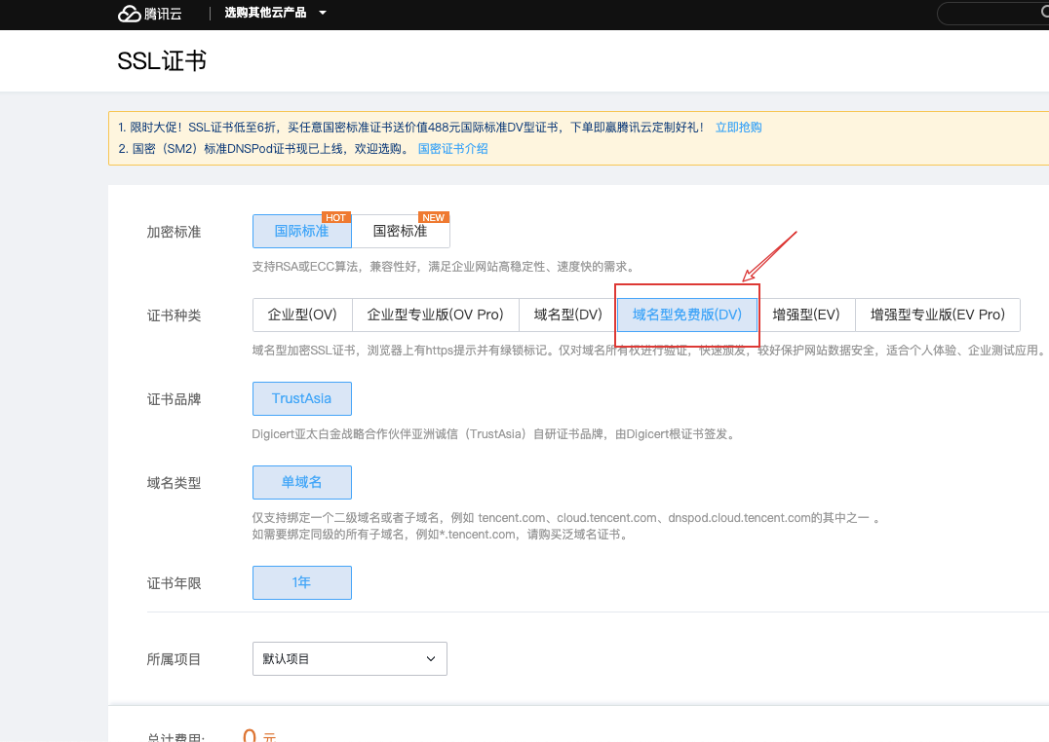Select 国密标准 encryption standard
1049x742 pixels.
click(400, 232)
